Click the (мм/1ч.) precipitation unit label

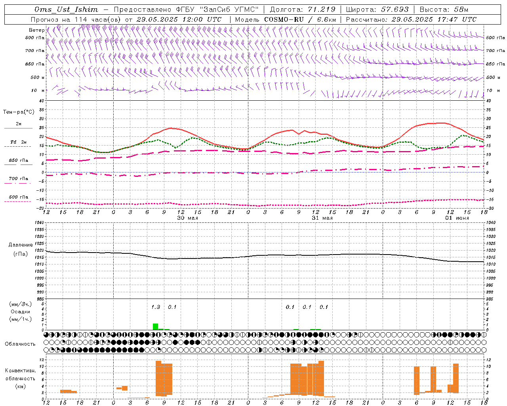tap(21, 319)
